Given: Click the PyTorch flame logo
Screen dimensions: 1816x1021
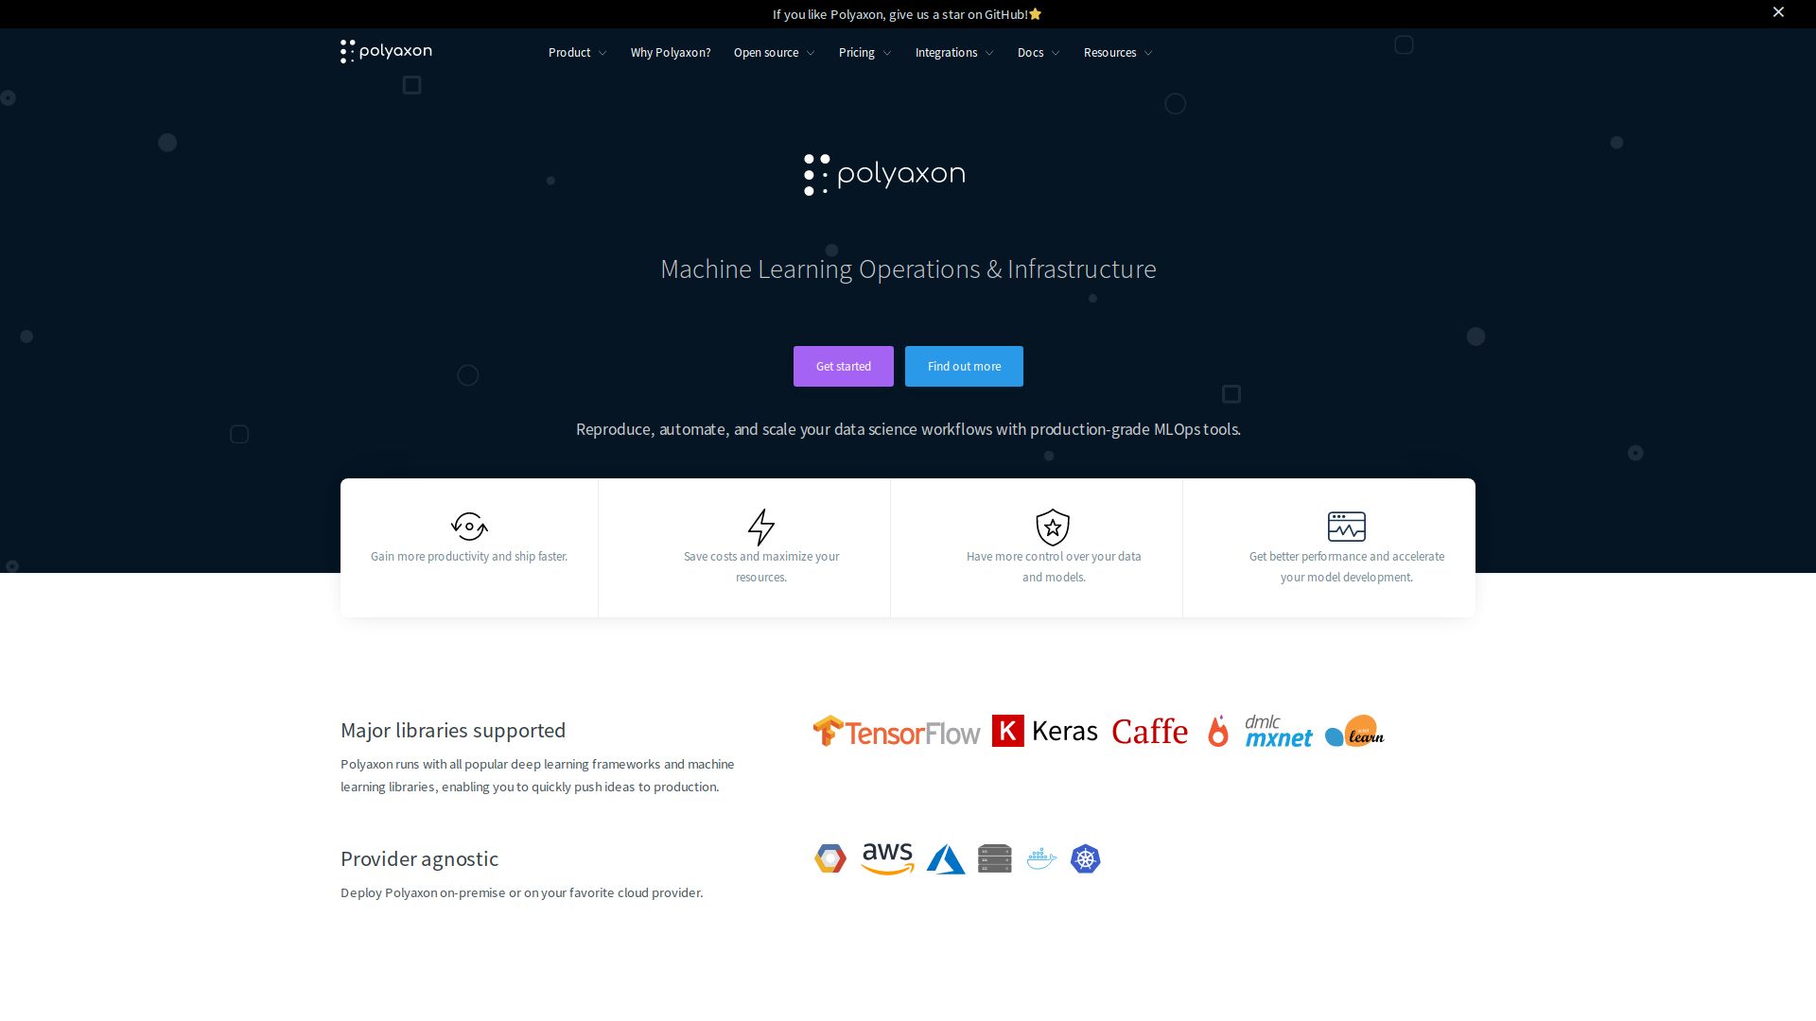Looking at the screenshot, I should (x=1218, y=730).
